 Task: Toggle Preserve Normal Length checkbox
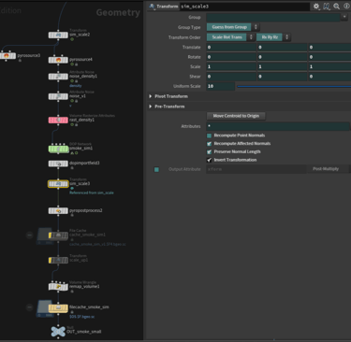point(210,151)
